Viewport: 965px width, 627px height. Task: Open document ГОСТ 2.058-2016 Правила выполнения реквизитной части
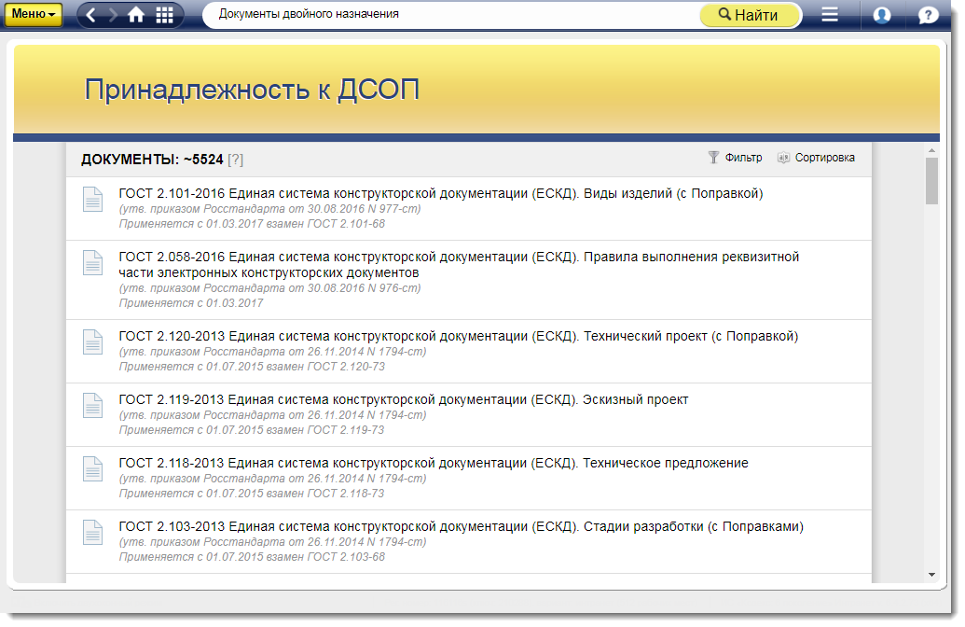click(459, 264)
